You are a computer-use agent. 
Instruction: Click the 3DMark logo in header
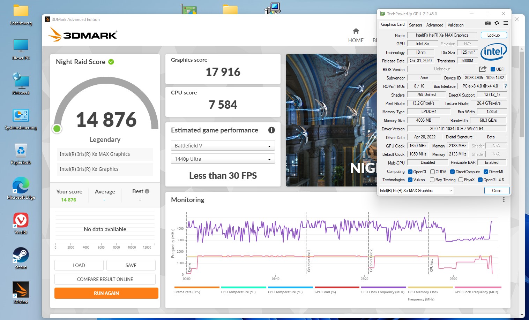pyautogui.click(x=83, y=35)
